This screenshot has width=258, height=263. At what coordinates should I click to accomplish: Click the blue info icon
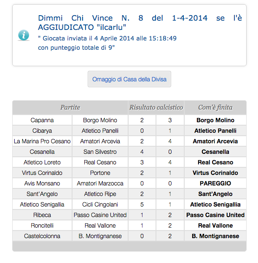24,35
